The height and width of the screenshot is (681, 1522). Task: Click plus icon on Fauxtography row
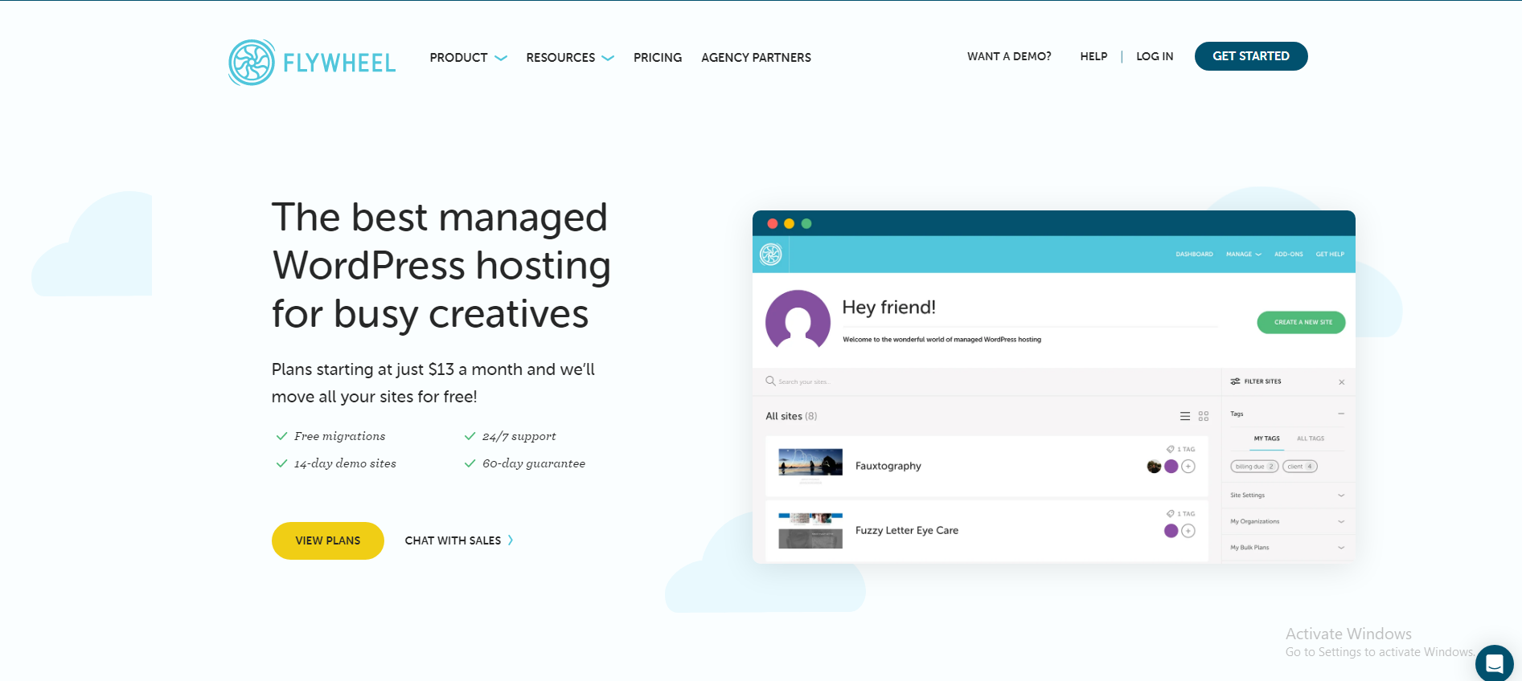[1188, 467]
